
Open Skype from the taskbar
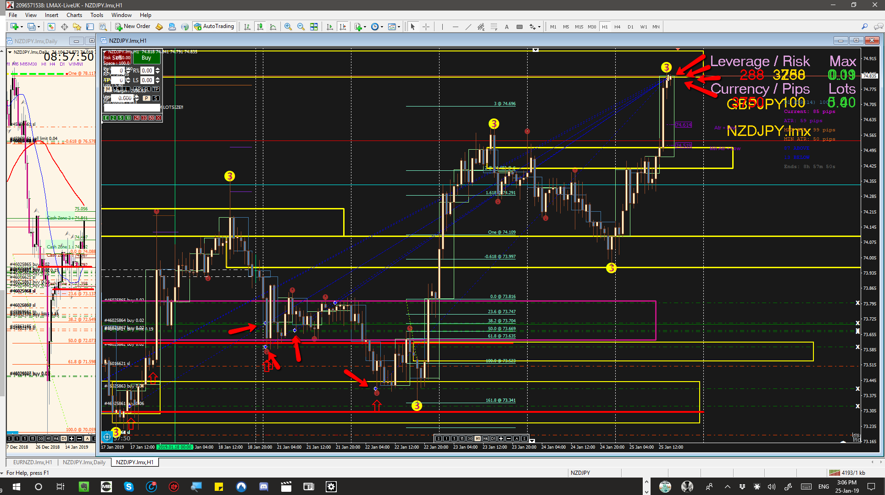(129, 487)
